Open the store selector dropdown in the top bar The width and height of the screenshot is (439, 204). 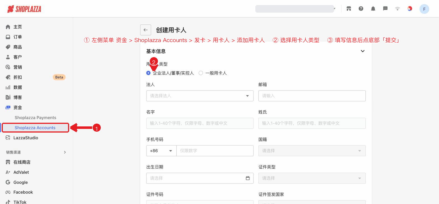pyautogui.click(x=296, y=9)
